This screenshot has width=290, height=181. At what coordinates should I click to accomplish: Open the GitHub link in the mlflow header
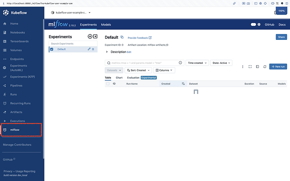270,25
